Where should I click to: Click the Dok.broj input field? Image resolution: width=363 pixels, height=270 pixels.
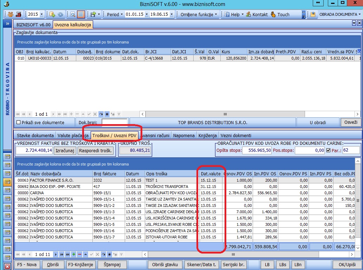tap(115, 123)
